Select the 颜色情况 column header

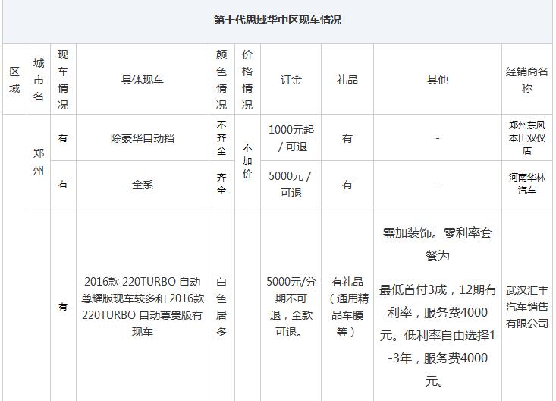tap(221, 80)
